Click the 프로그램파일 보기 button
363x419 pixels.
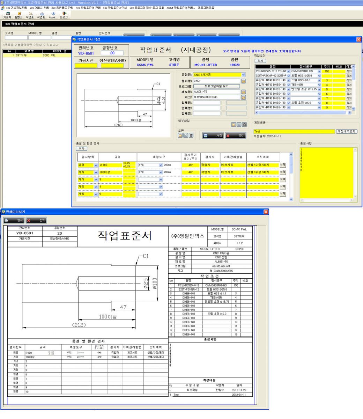217,86
